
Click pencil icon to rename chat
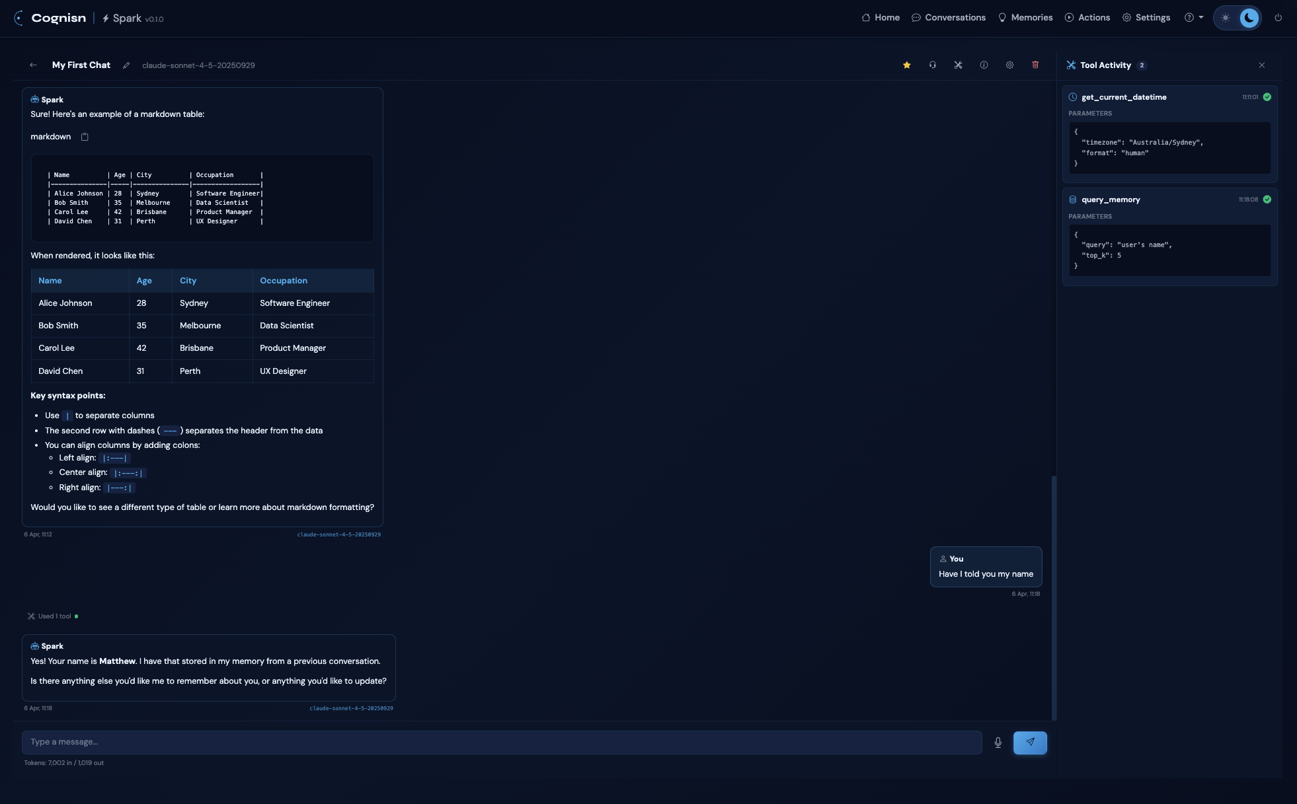(x=126, y=65)
